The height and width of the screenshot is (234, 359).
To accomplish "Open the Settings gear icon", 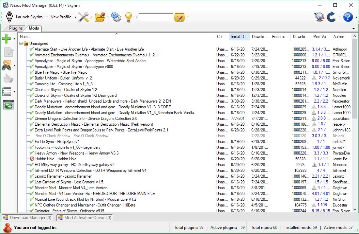I will [x=116, y=17].
